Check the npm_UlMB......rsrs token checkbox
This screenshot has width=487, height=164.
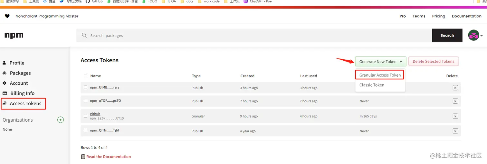[x=85, y=87]
